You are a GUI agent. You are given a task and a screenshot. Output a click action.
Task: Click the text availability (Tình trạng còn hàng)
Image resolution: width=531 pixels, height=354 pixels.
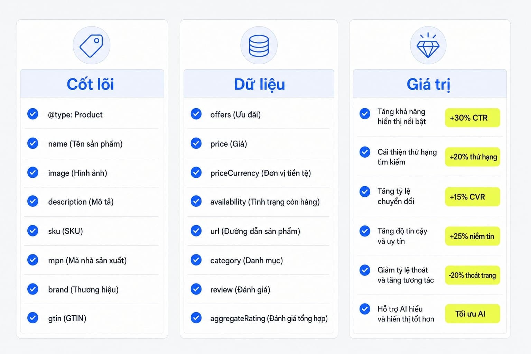(265, 202)
